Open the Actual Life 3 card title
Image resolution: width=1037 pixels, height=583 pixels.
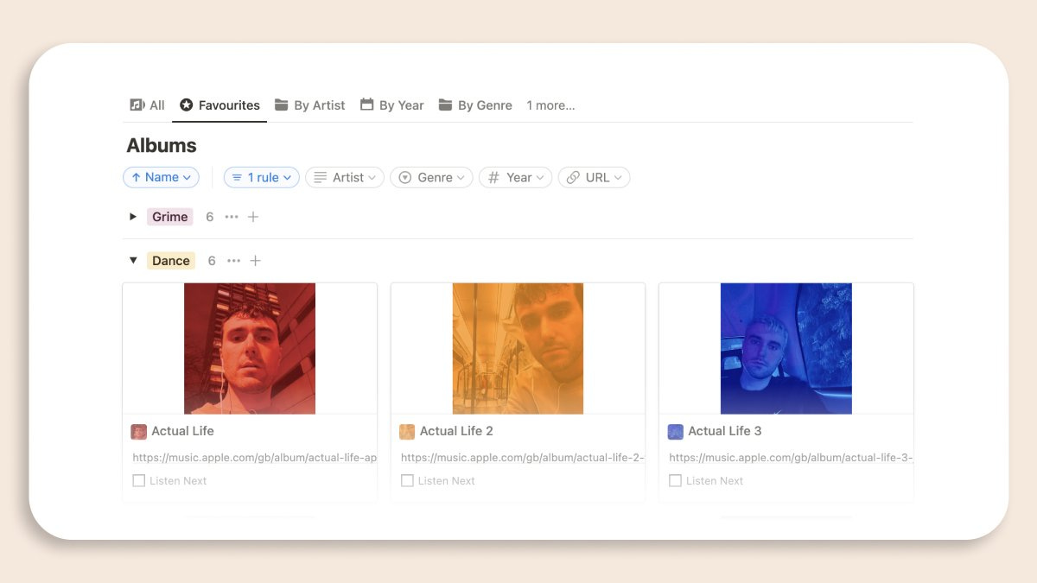tap(725, 431)
